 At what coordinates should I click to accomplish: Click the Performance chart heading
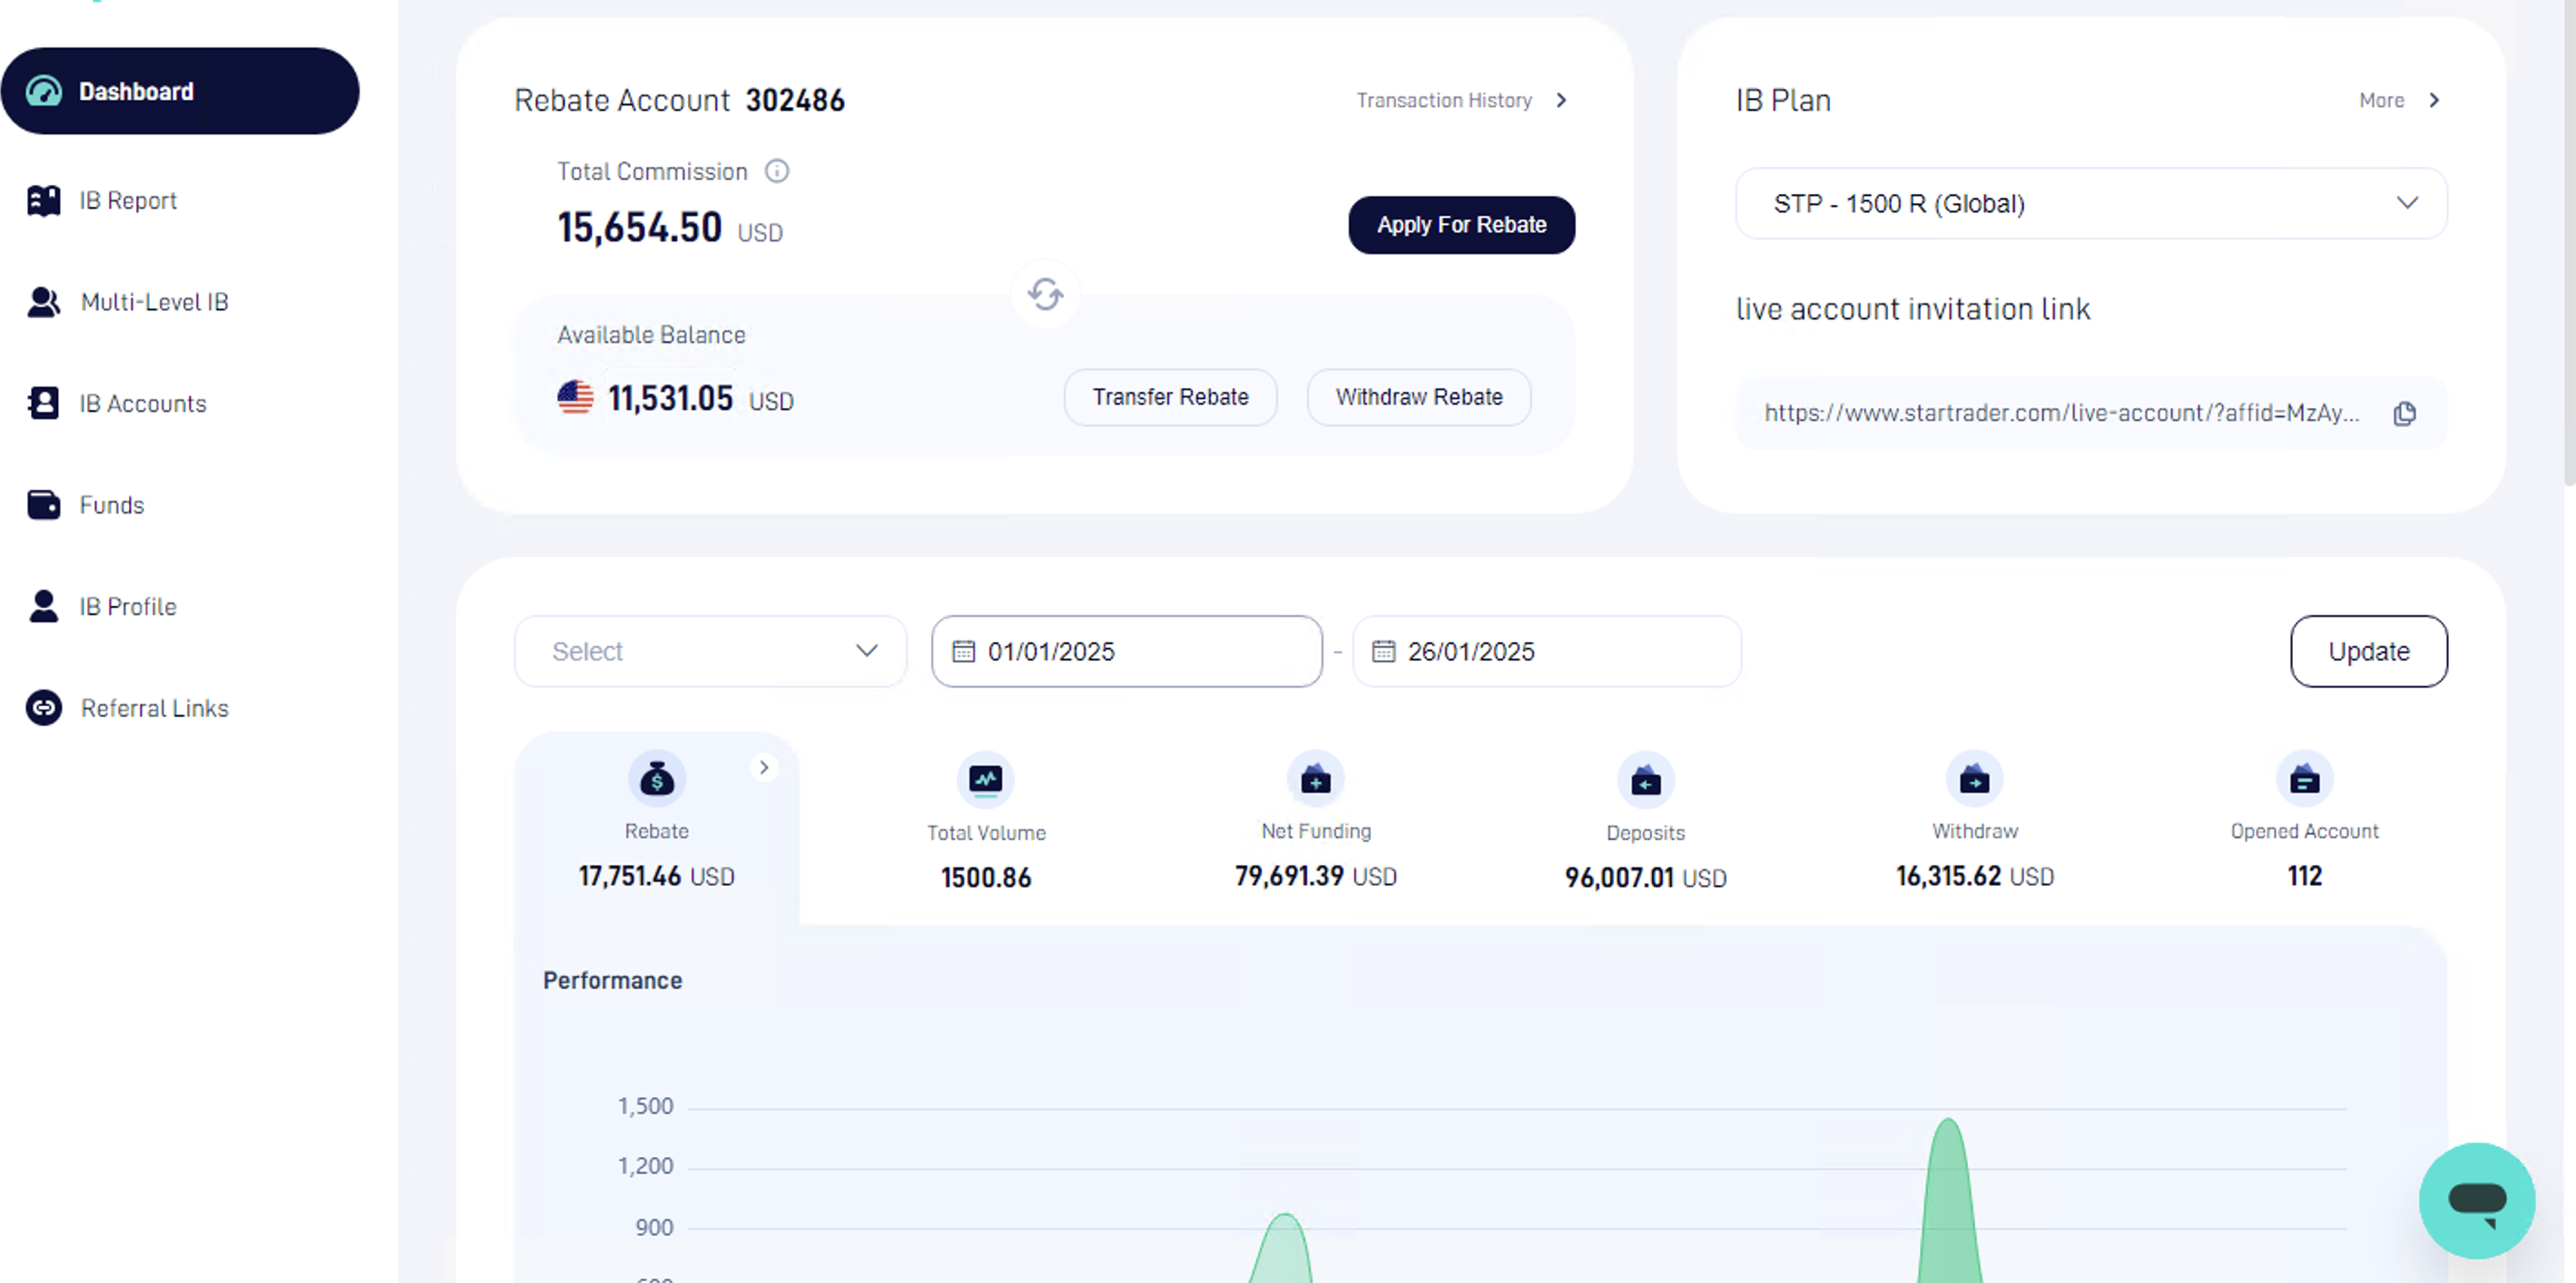click(612, 980)
